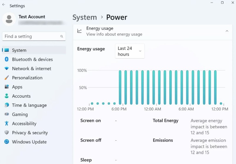Image resolution: width=236 pixels, height=164 pixels.
Task: Minimize the Settings window
Action: [212, 3]
